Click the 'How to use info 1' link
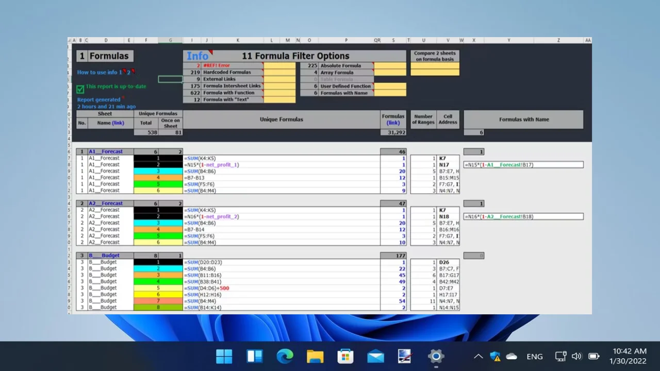 100,72
